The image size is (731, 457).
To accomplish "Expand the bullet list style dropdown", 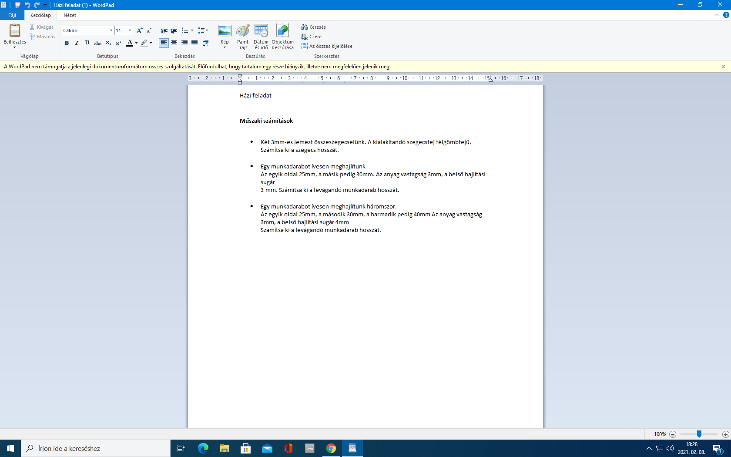I will pyautogui.click(x=192, y=30).
